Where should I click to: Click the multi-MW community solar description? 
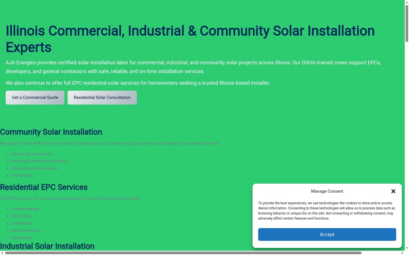coord(110,143)
